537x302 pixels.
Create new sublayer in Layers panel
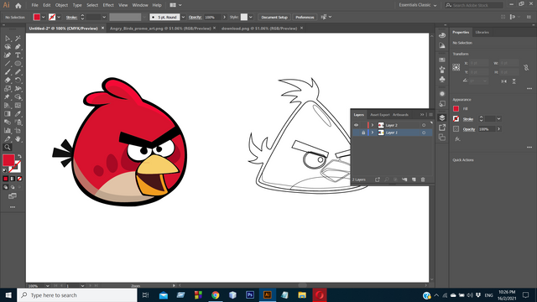tap(404, 180)
